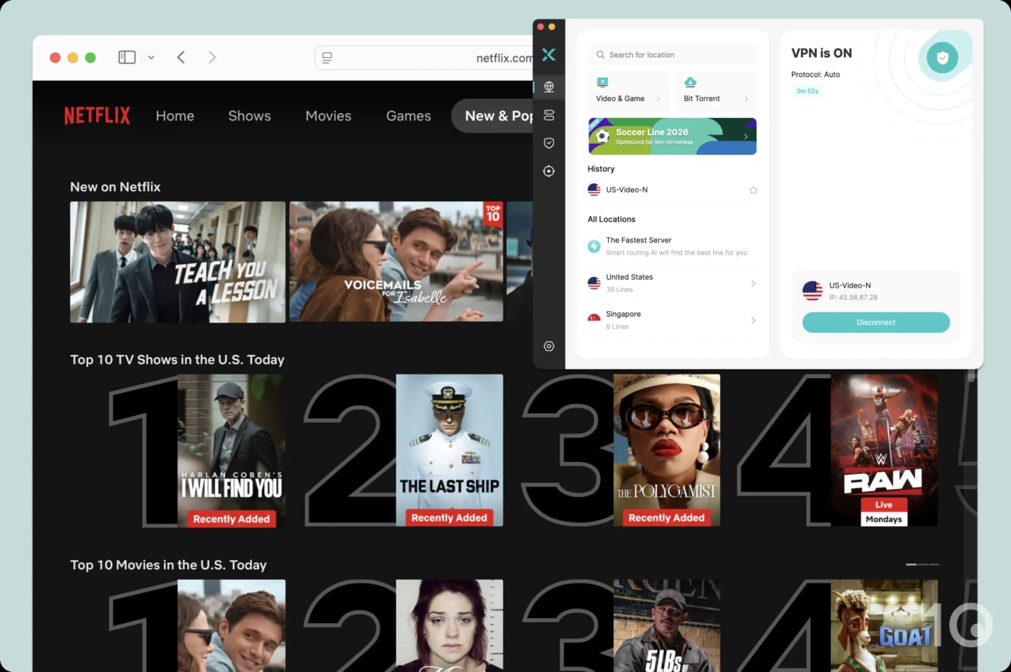
Task: Click the 39 Lines text
Action: [619, 290]
